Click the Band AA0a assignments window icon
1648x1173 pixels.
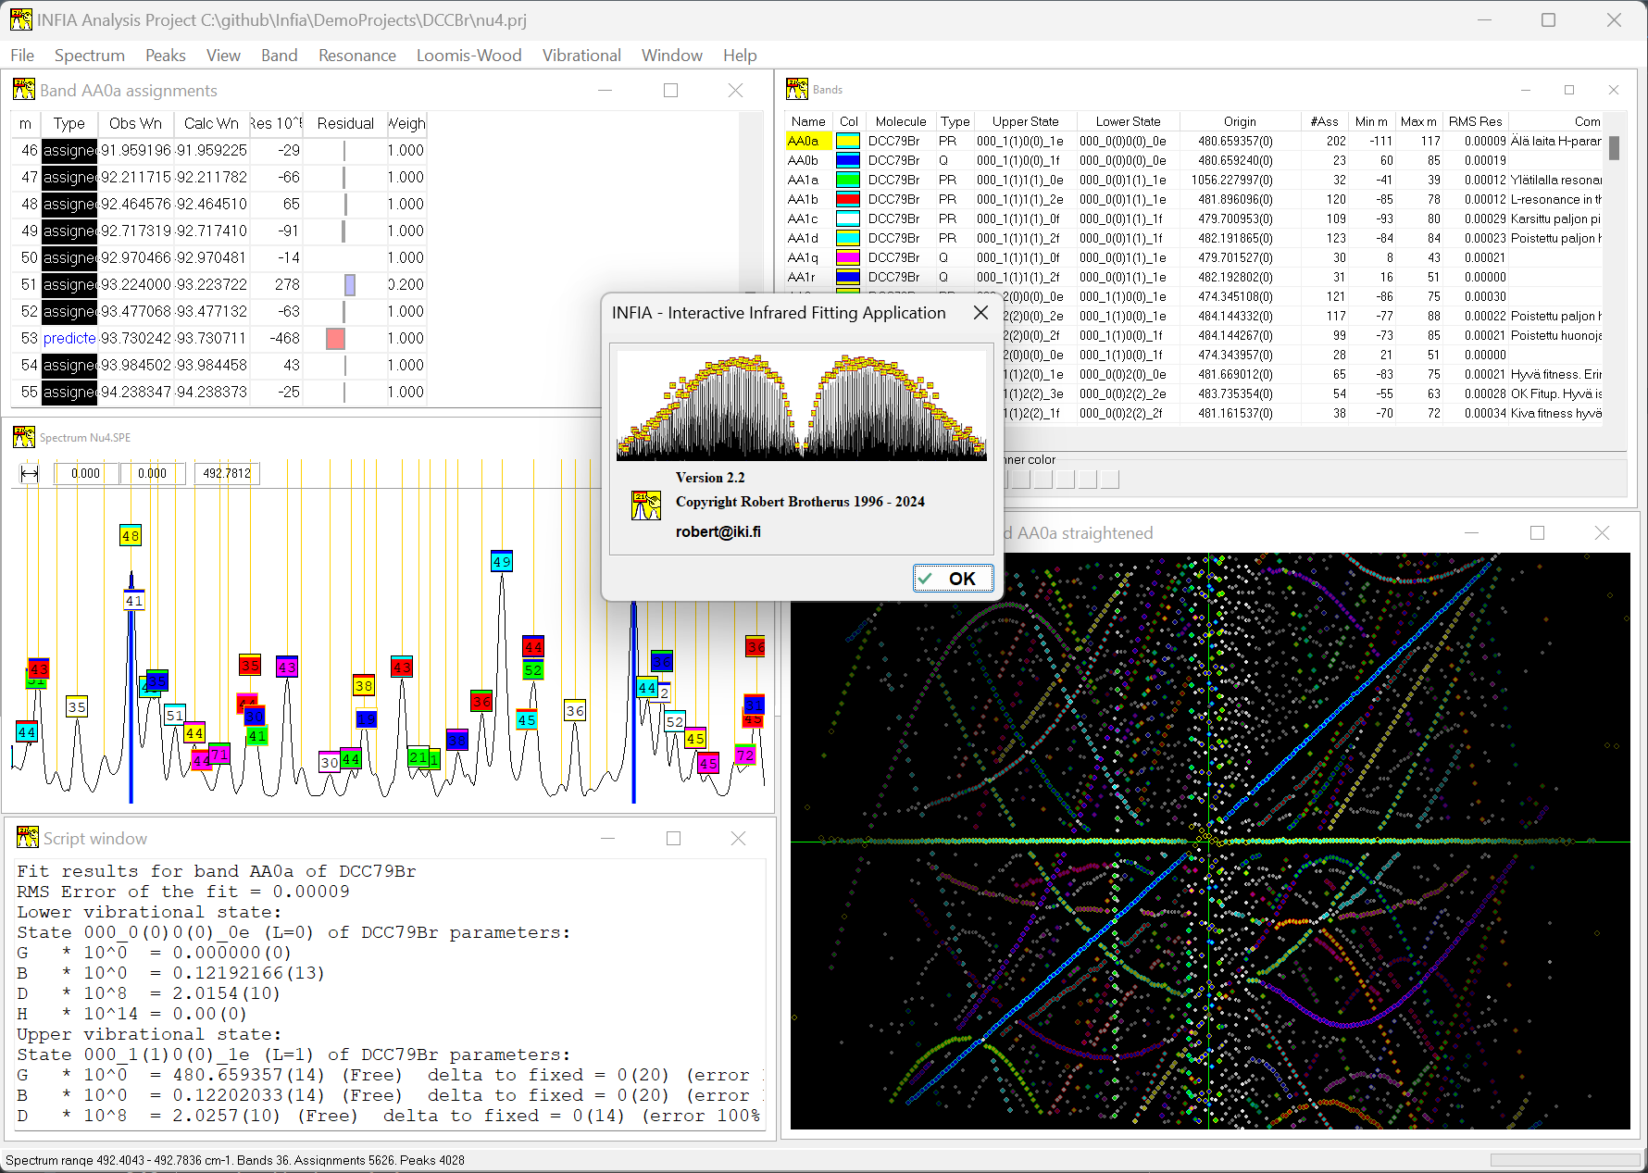click(x=24, y=90)
